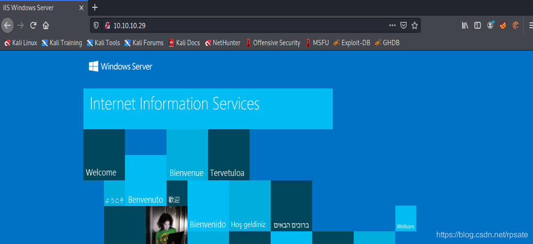
Task: Open a new browser tab
Action: coord(95,7)
